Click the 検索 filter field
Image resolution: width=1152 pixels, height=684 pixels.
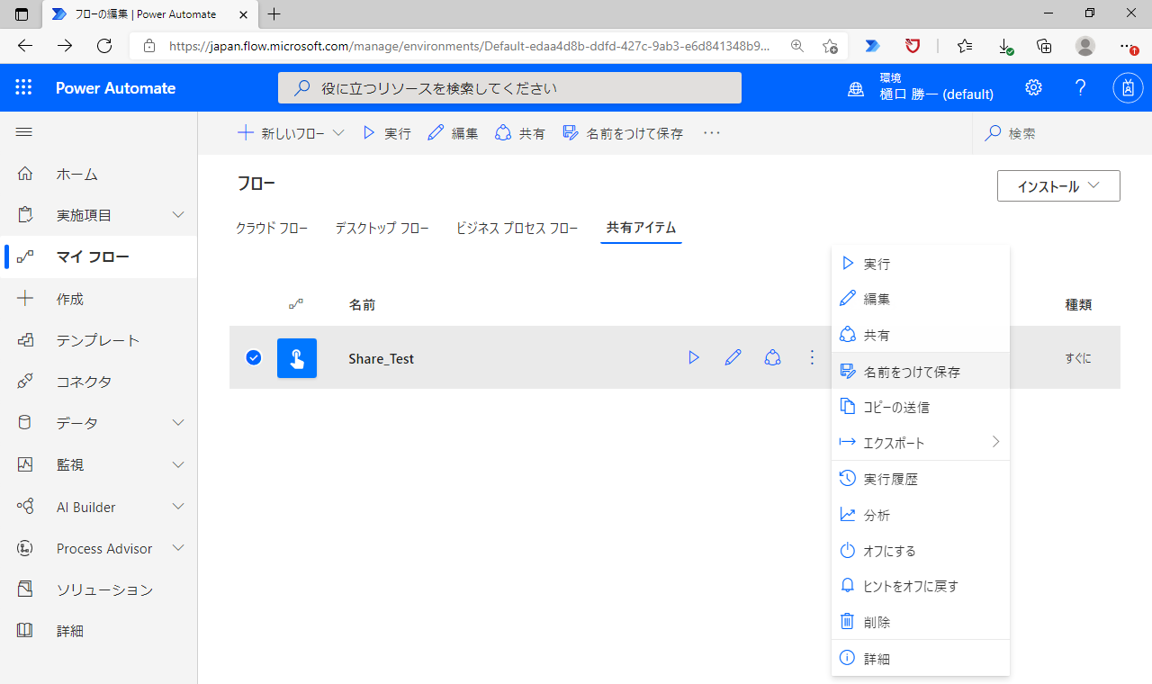tap(1062, 133)
